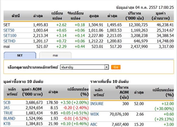Select SCB last price 178.50

point(52,103)
